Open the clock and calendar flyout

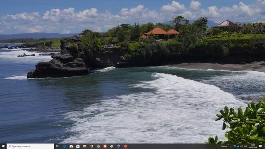pos(253,146)
